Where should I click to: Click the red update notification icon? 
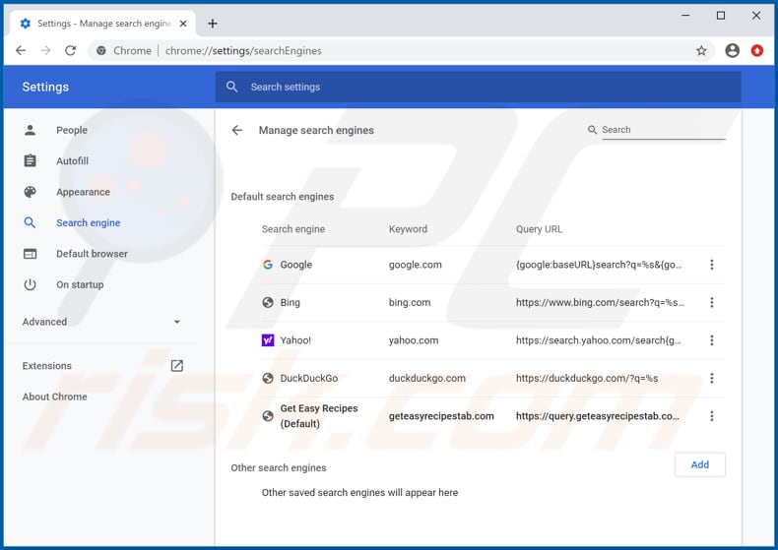click(x=757, y=50)
